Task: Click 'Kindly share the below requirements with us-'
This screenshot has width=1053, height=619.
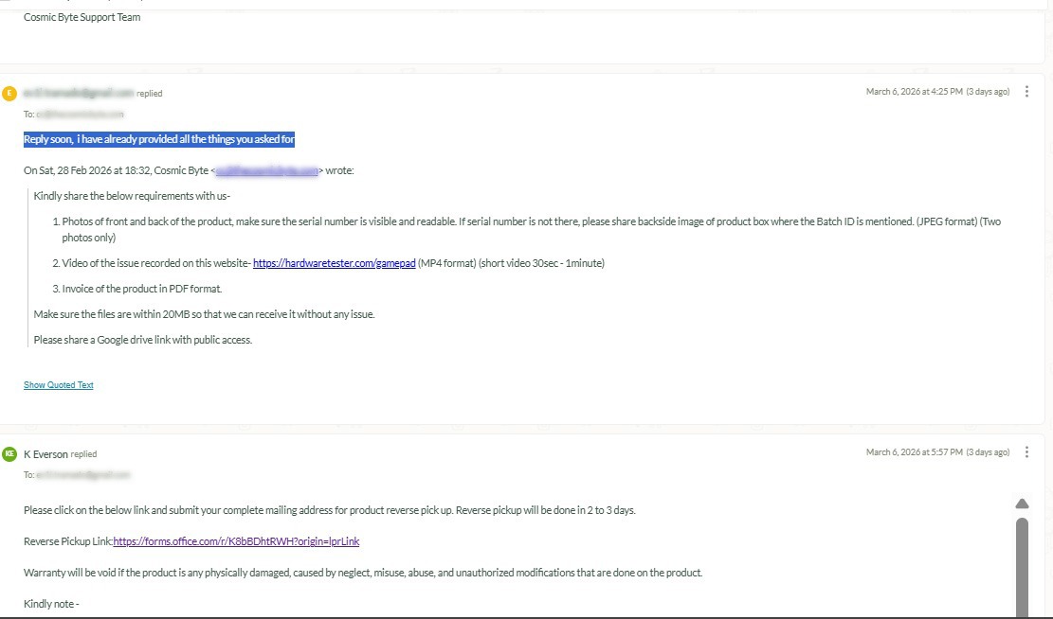Action: click(132, 197)
